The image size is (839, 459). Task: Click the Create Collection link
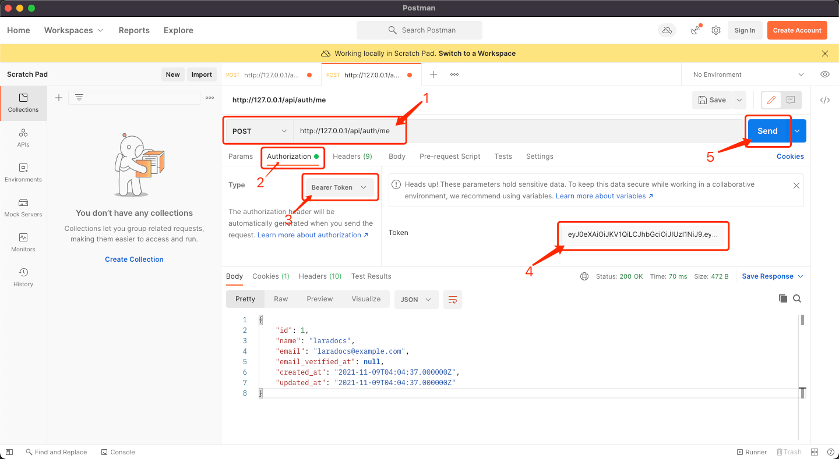(x=134, y=259)
